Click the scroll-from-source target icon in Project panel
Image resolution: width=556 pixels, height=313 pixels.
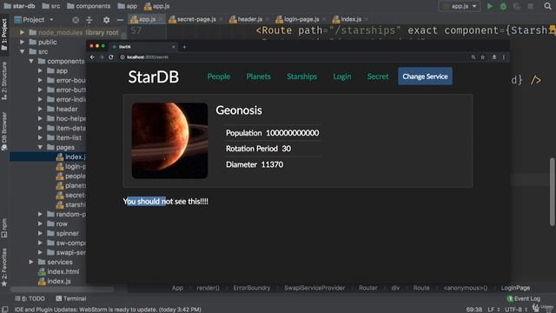coord(76,20)
